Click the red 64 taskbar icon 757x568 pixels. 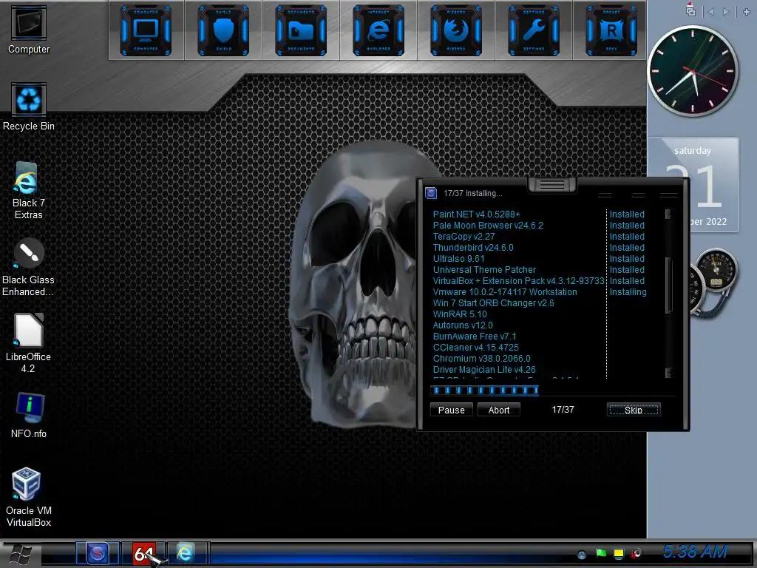[x=144, y=553]
